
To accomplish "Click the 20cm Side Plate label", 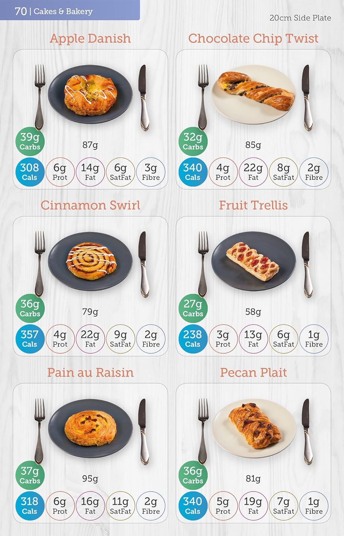I will (x=300, y=18).
